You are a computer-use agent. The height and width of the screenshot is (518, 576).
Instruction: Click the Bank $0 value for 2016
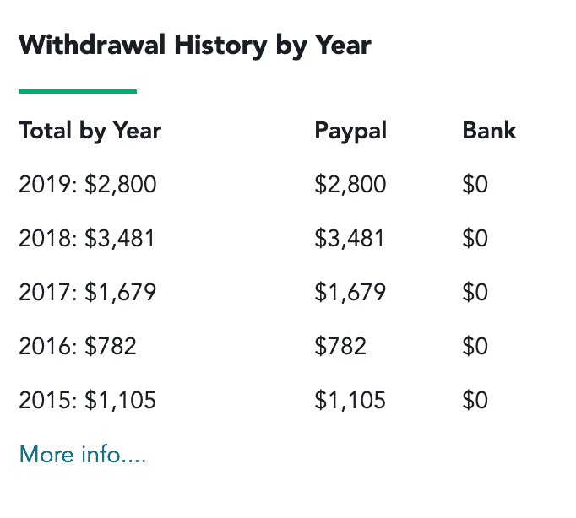coord(475,346)
